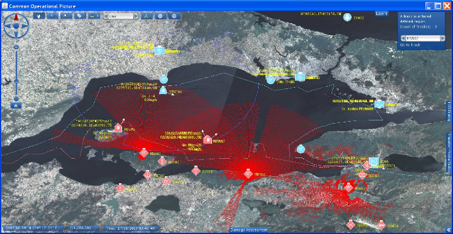
Task: Click the Go to Track link
Action: point(410,45)
